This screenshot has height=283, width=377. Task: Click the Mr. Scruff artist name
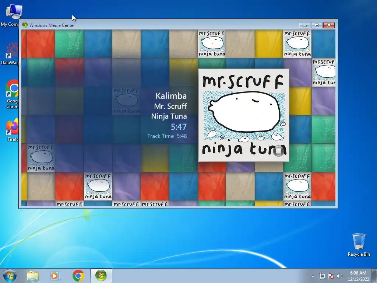pos(170,106)
